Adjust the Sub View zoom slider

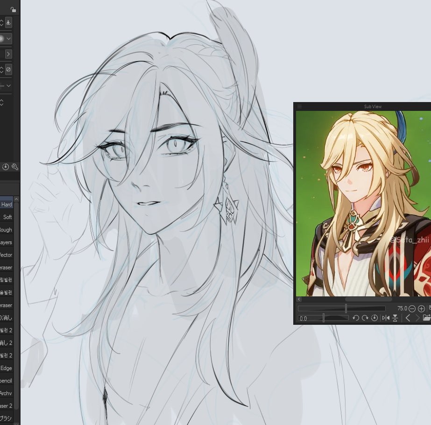[x=342, y=308]
